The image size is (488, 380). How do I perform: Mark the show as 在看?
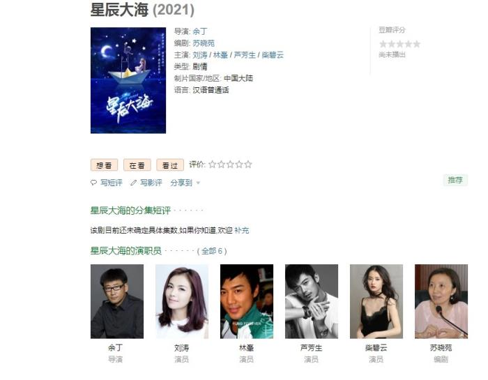[x=137, y=165]
